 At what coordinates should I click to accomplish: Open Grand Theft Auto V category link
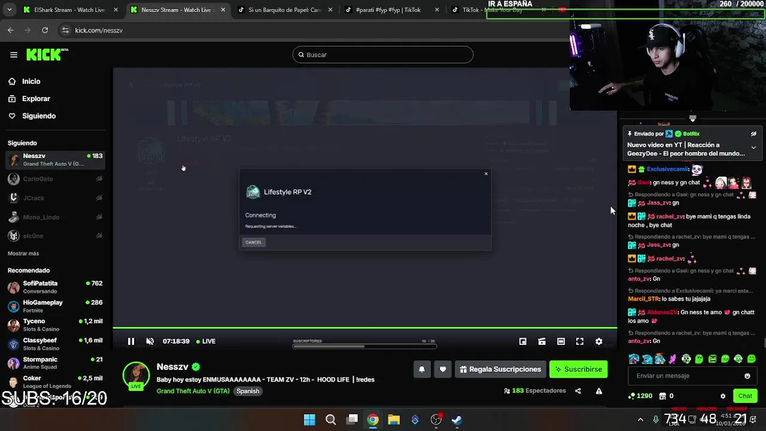click(193, 391)
